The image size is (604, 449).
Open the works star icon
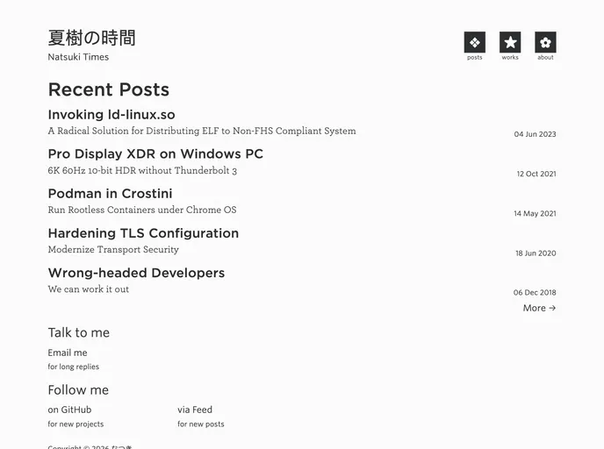510,42
